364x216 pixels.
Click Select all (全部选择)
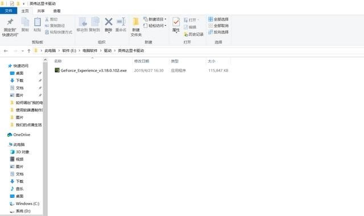(x=218, y=19)
